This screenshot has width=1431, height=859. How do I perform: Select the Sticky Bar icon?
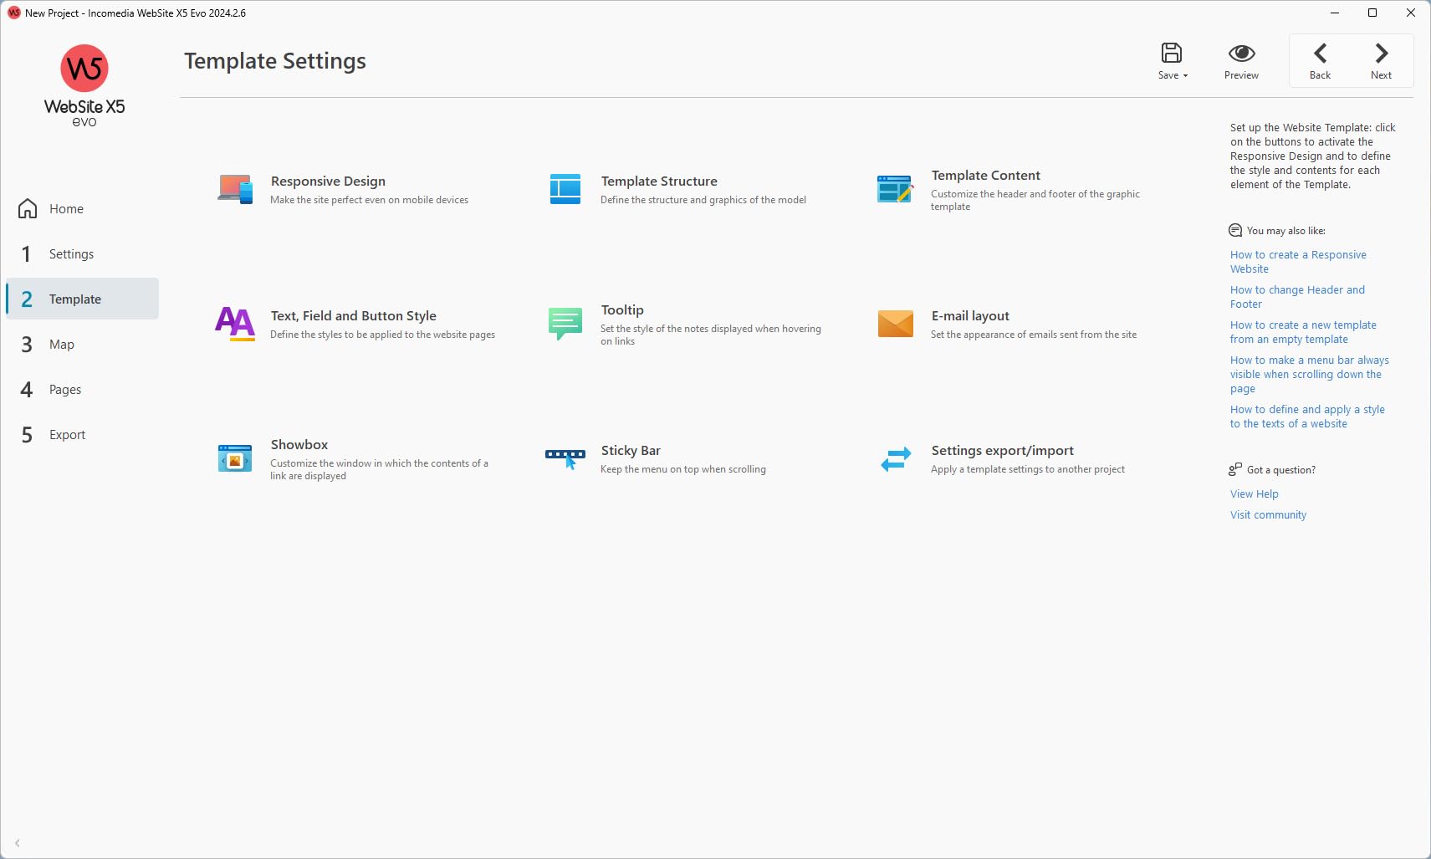point(565,458)
